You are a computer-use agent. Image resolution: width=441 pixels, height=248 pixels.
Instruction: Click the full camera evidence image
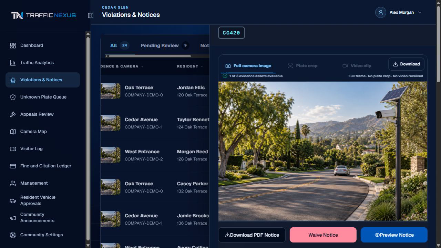click(x=323, y=151)
